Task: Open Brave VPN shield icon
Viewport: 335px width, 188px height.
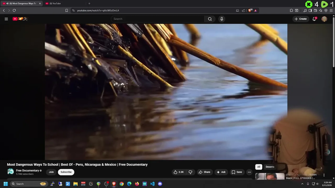Action: click(326, 10)
